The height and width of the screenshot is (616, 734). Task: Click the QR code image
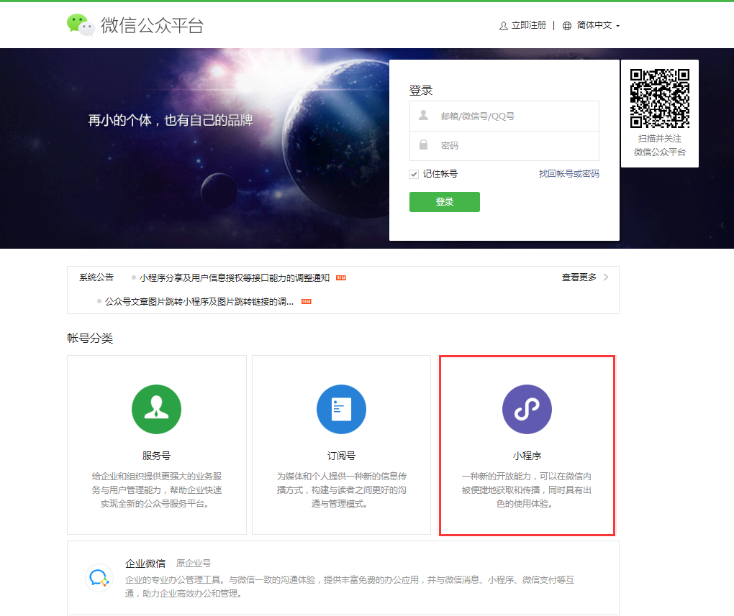(x=660, y=98)
